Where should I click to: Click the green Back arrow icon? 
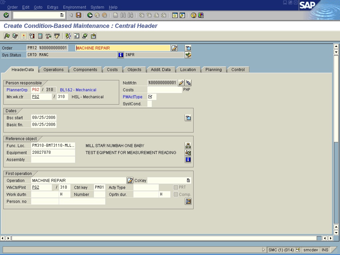pyautogui.click(x=90, y=15)
